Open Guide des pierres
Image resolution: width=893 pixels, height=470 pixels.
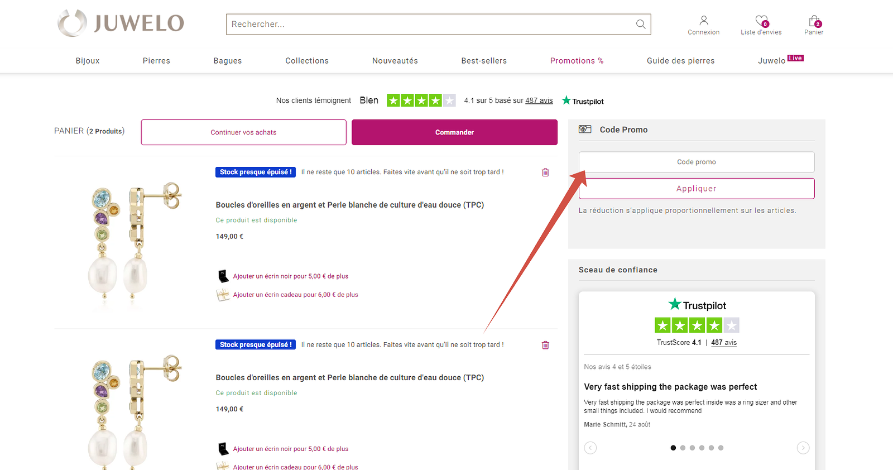tap(681, 61)
